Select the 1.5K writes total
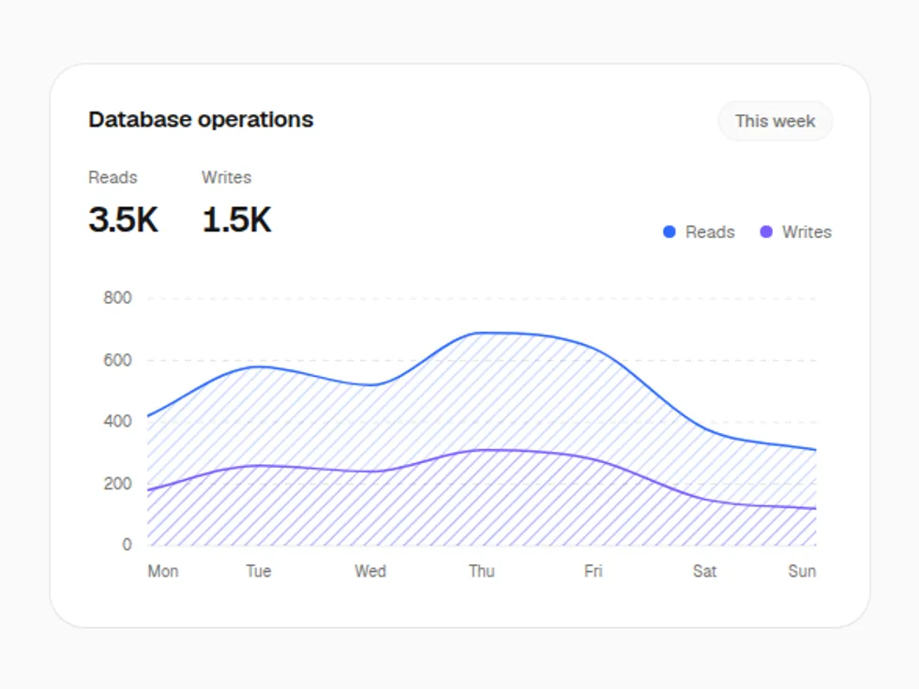This screenshot has width=919, height=689. (236, 219)
